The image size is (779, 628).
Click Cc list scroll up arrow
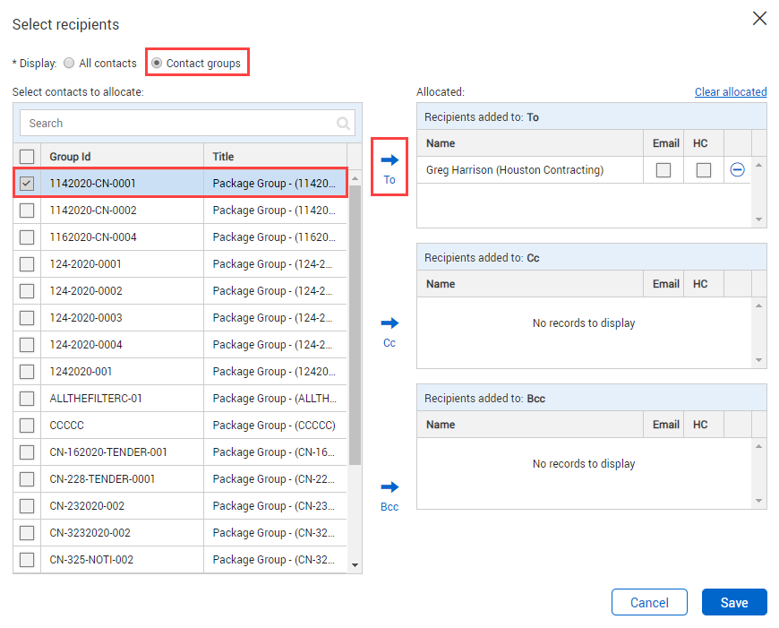pos(758,305)
